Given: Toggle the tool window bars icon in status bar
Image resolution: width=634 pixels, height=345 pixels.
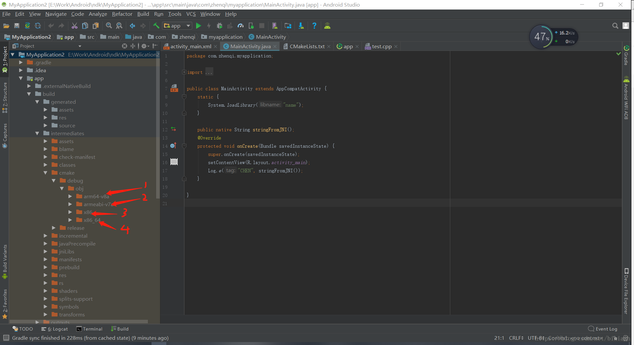Looking at the screenshot, I should [6, 338].
